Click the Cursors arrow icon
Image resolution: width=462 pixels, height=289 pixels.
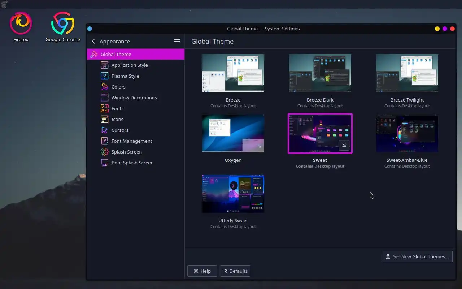(104, 130)
